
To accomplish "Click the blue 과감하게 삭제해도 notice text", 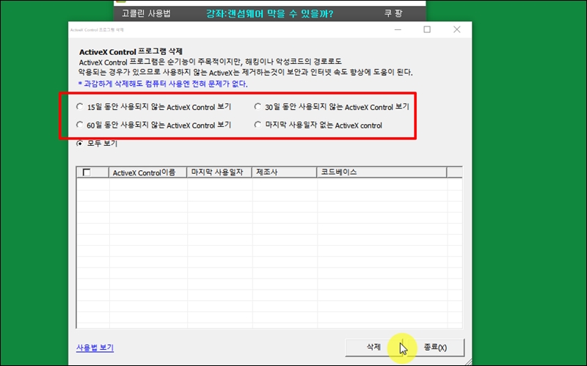I will (x=163, y=84).
